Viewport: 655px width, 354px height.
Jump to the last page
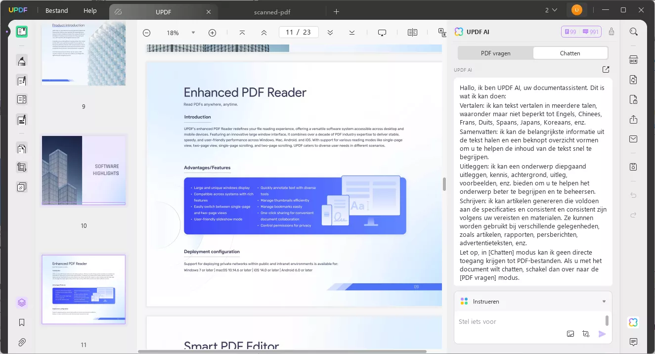tap(352, 33)
